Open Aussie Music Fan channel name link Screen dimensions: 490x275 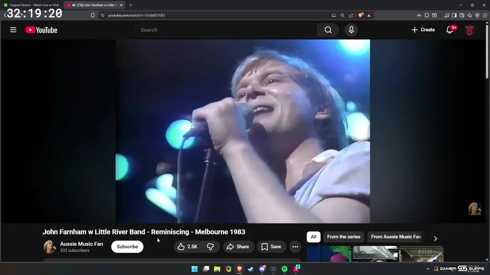tap(82, 244)
